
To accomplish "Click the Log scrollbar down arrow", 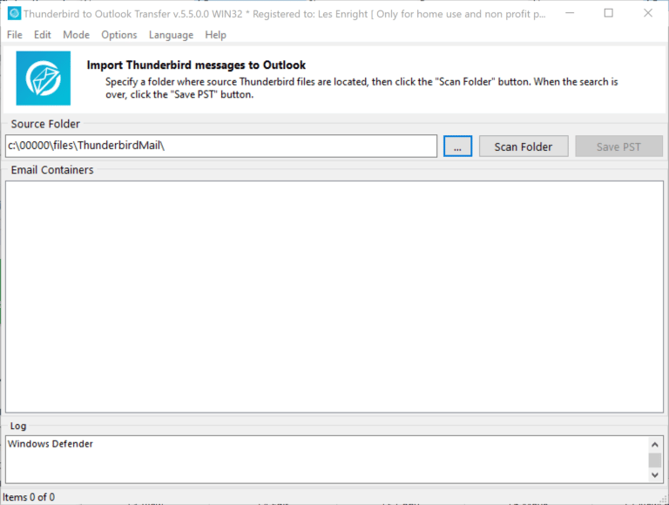I will tap(655, 475).
